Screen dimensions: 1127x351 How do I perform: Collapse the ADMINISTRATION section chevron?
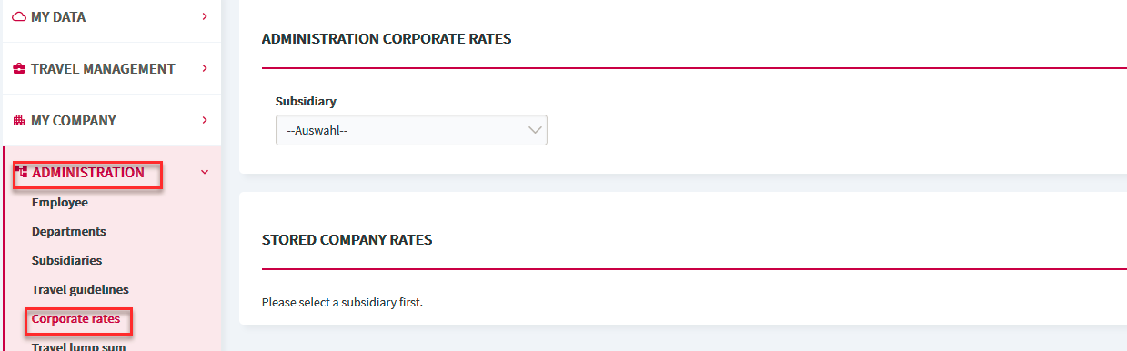click(205, 172)
